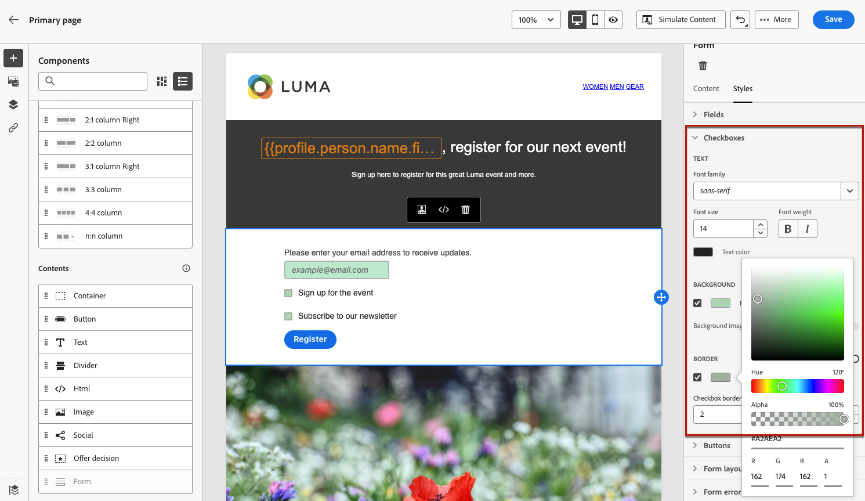Open the More options menu
This screenshot has height=501, width=865.
[776, 20]
